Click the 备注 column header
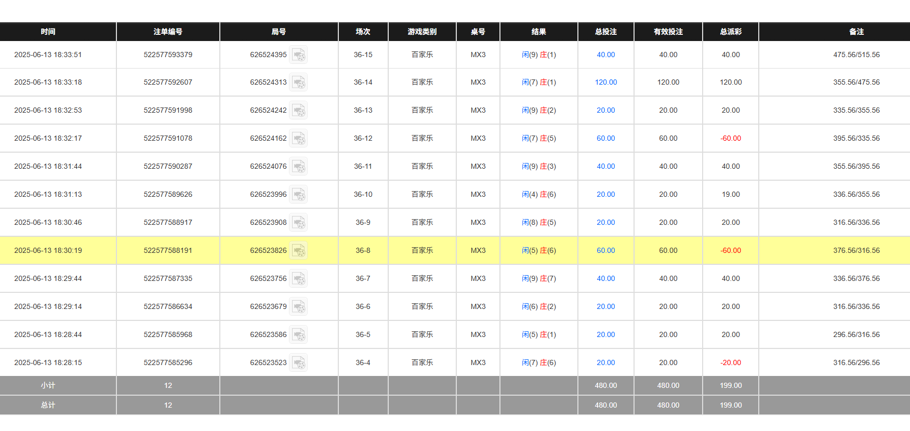This screenshot has height=431, width=910. (856, 32)
